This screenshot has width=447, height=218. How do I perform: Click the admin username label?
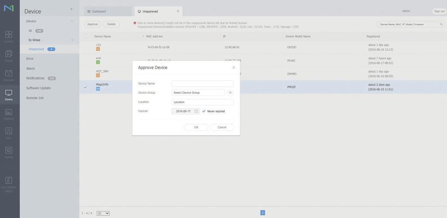406,11
